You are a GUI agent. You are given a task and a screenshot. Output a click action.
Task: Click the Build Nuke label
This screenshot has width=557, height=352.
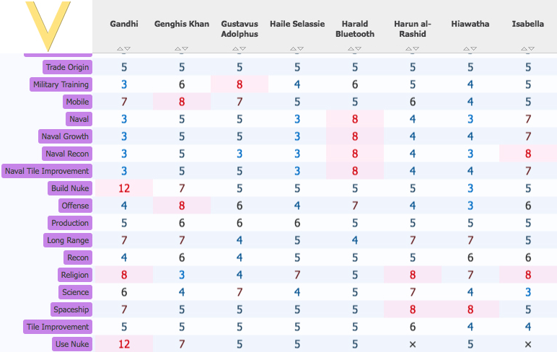point(70,188)
